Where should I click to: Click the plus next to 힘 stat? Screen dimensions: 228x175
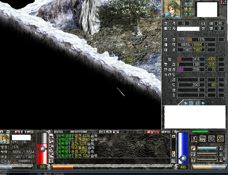[x=206, y=59]
